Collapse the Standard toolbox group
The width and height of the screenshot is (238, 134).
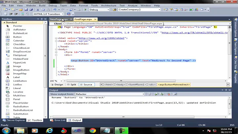(4, 22)
